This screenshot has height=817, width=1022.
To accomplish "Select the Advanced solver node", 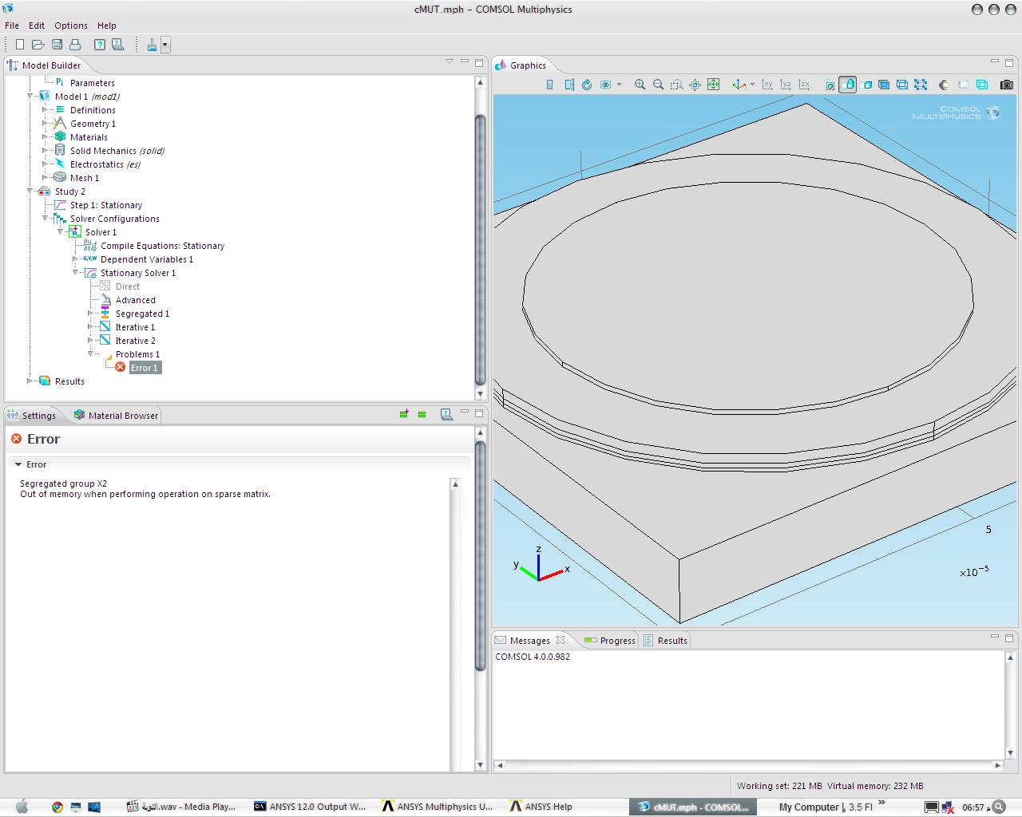I will 135,300.
